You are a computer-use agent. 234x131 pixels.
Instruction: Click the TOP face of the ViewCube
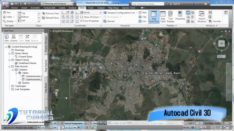(222, 44)
